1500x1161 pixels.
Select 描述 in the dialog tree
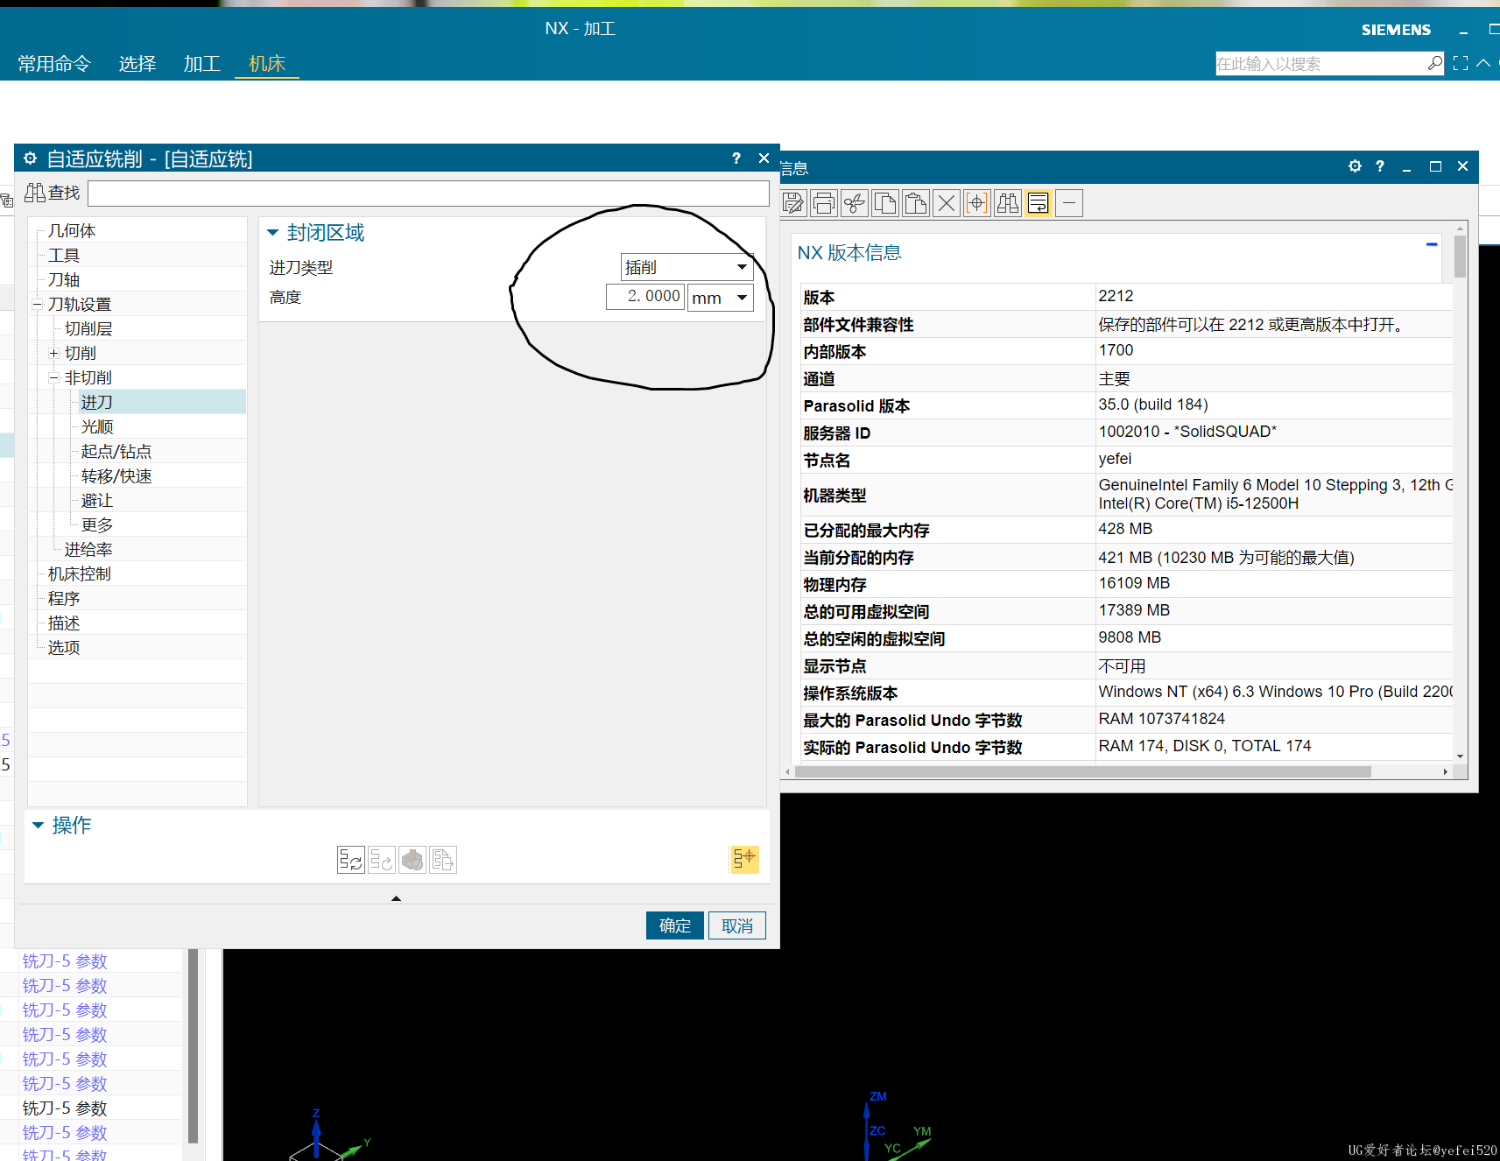point(64,623)
